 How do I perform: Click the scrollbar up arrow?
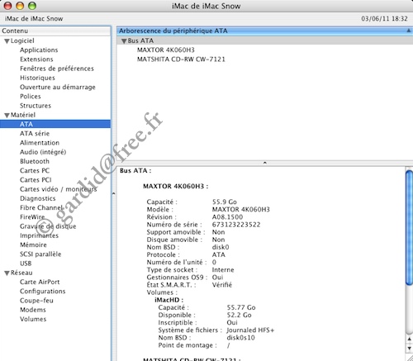click(x=410, y=339)
